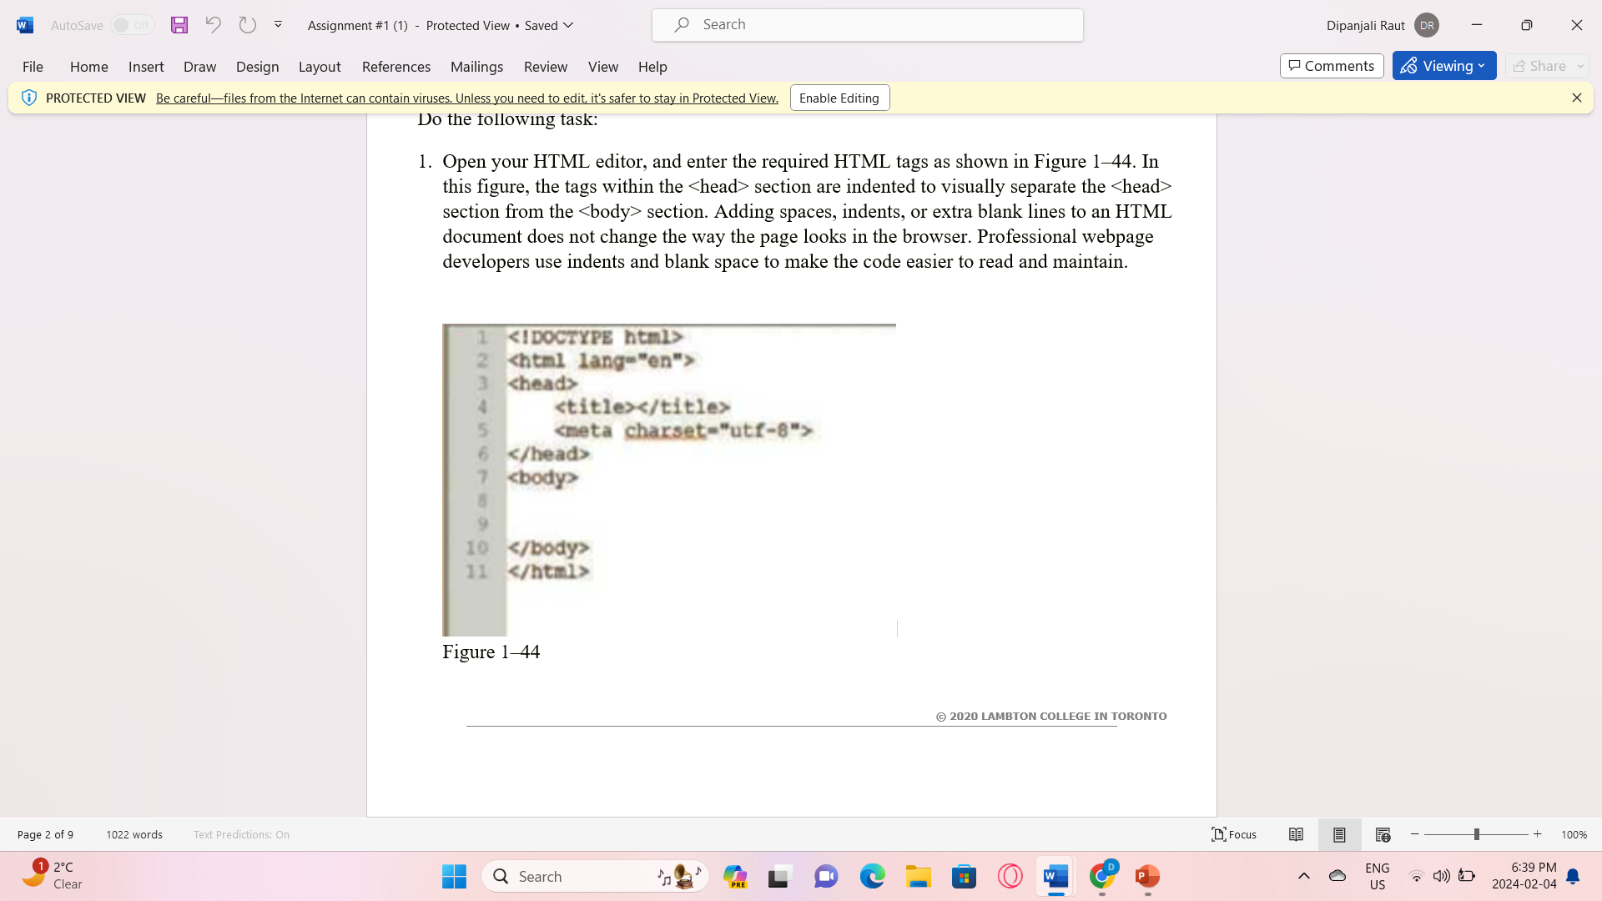
Task: Click the Redo icon
Action: click(x=247, y=25)
